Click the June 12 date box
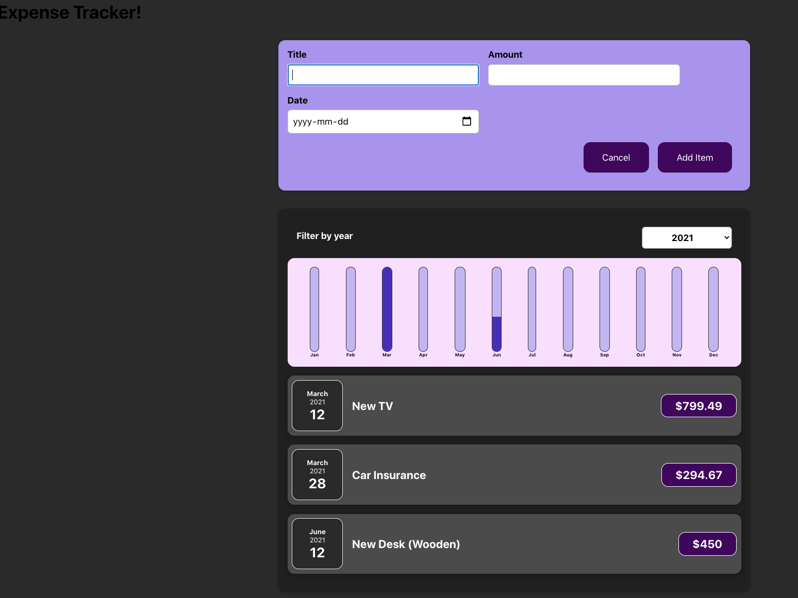This screenshot has width=798, height=598. point(317,544)
